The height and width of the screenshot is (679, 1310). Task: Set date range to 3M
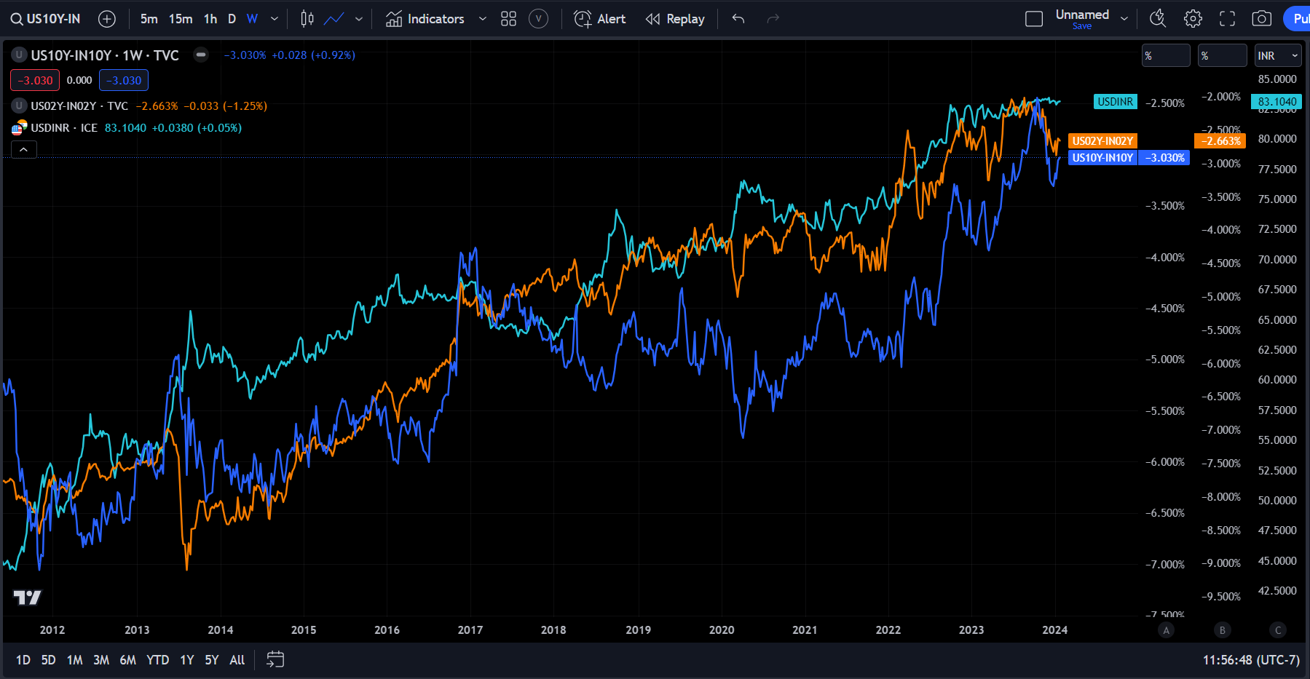point(101,660)
